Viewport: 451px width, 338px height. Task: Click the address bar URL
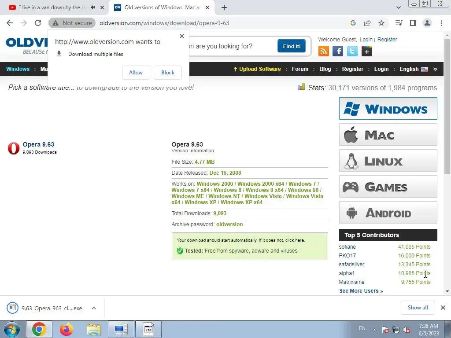click(x=164, y=23)
